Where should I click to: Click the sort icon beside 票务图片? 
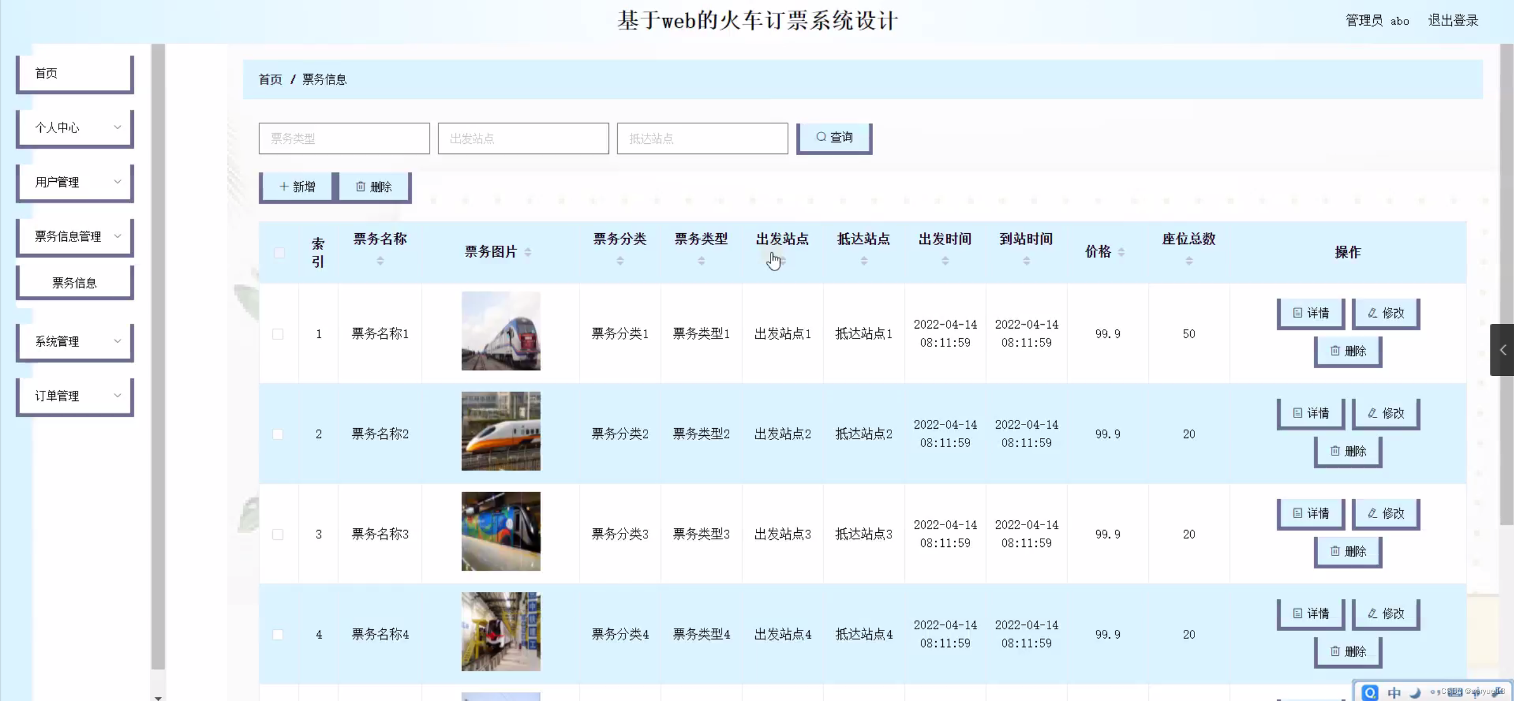pos(527,252)
